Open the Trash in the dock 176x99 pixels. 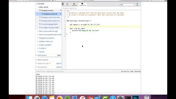coord(147,97)
